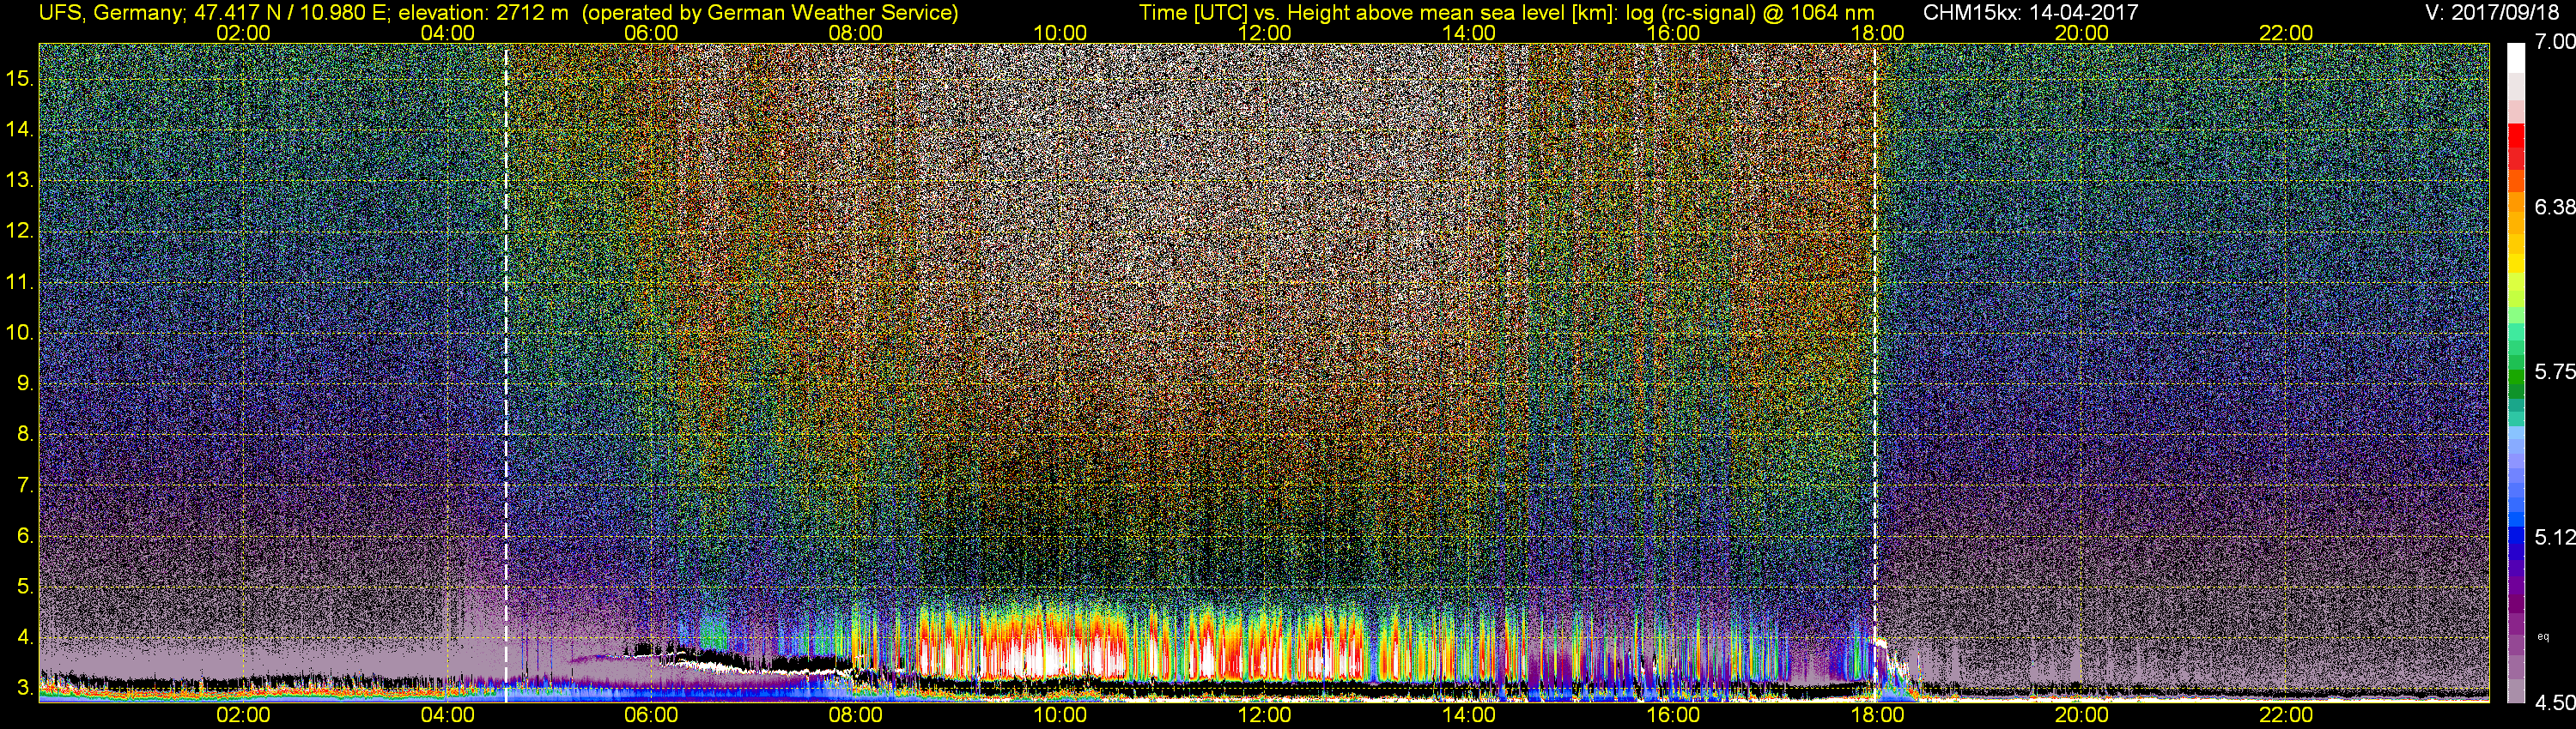Click the 15 km height axis label
The image size is (2576, 729).
20,78
